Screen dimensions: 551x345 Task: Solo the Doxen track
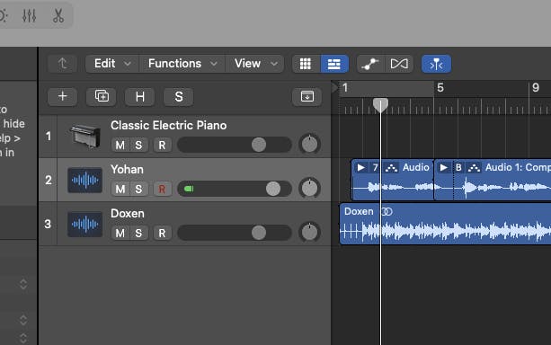(138, 233)
